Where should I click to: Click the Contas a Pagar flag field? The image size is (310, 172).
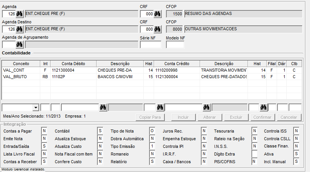pos(44,131)
